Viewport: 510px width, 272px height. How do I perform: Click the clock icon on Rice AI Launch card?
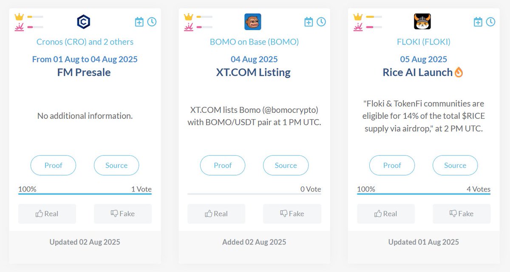pos(490,22)
